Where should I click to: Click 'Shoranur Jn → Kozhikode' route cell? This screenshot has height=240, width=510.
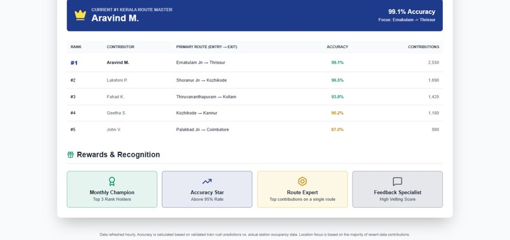point(201,80)
